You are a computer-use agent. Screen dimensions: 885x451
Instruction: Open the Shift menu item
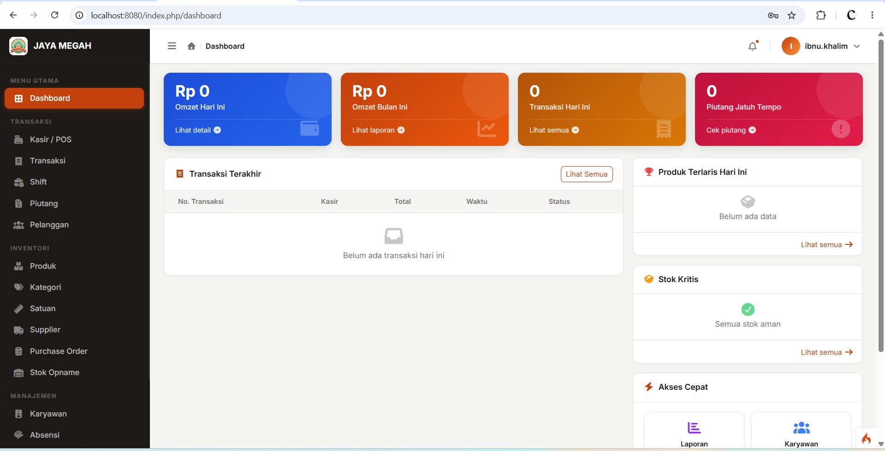point(74,182)
